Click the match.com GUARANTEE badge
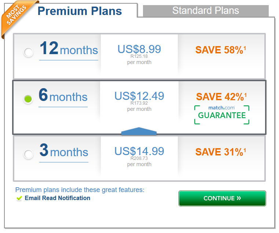Image resolution: width=279 pixels, height=233 pixels. pyautogui.click(x=222, y=115)
